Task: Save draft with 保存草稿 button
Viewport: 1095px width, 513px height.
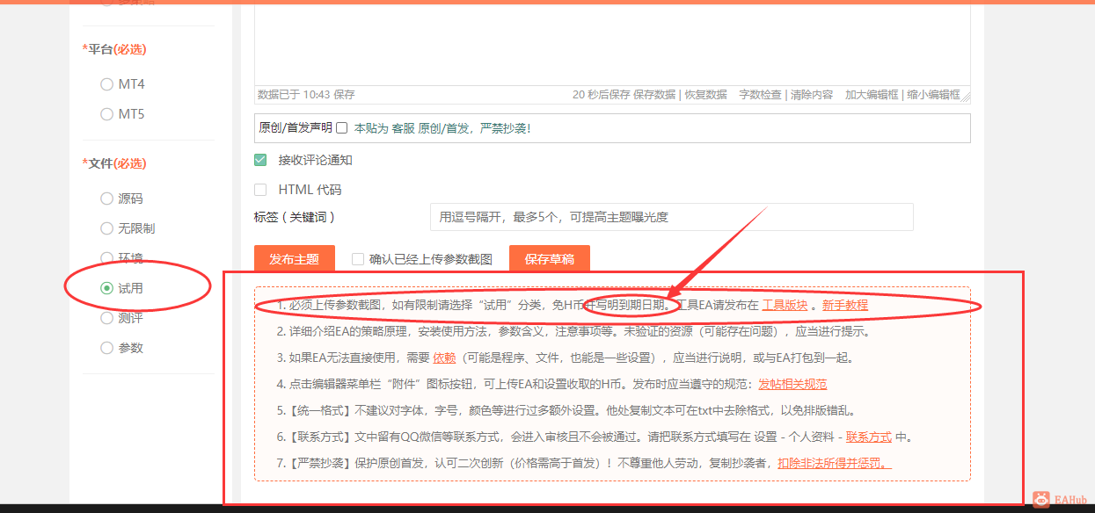Action: point(551,258)
